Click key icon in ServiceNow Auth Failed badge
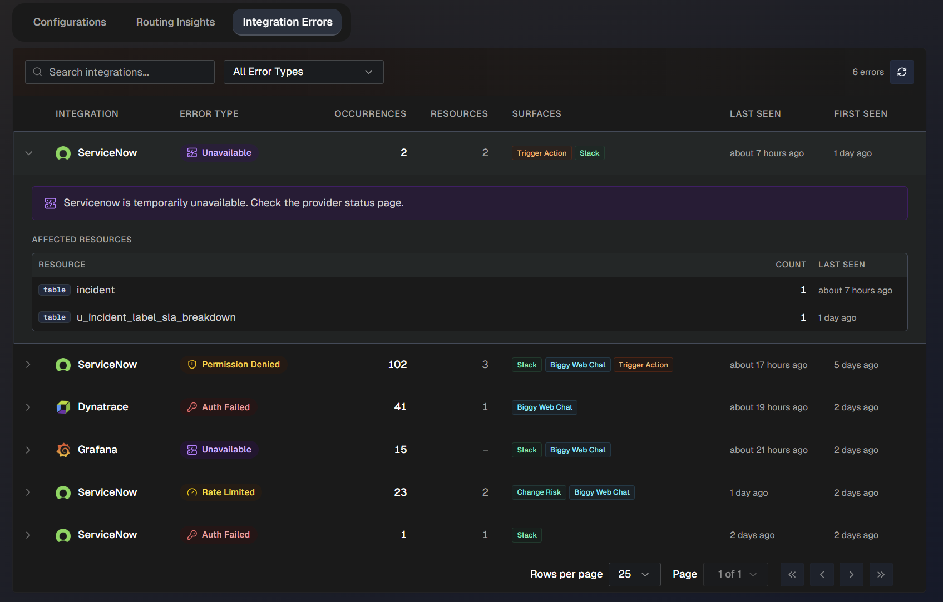This screenshot has width=943, height=602. point(192,535)
